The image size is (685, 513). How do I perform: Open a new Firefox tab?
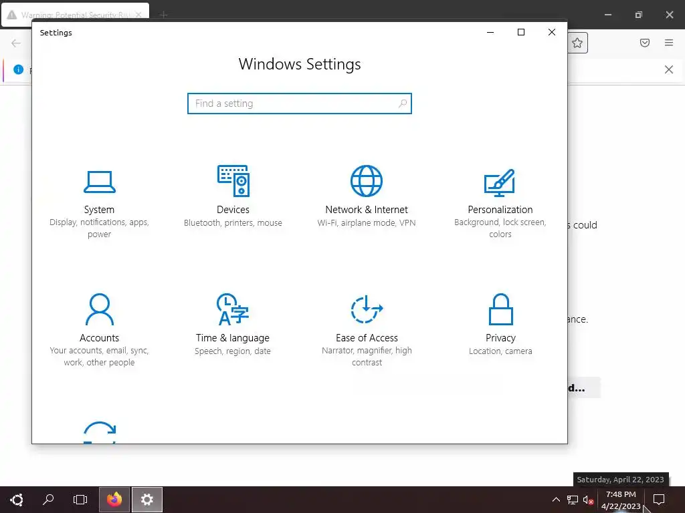(163, 15)
